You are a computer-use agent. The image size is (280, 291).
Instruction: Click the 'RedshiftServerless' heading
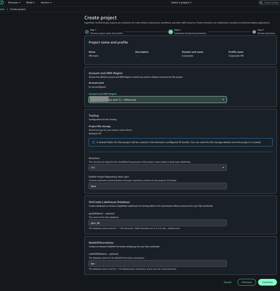(x=101, y=243)
